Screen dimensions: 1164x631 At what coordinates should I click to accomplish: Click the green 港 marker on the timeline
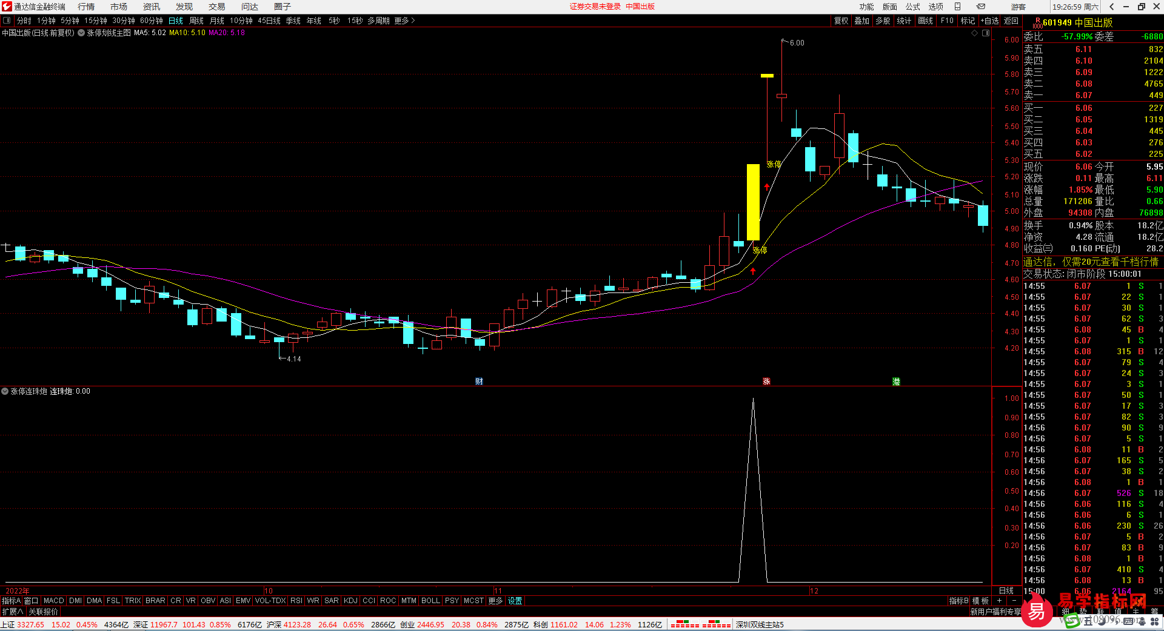[896, 382]
